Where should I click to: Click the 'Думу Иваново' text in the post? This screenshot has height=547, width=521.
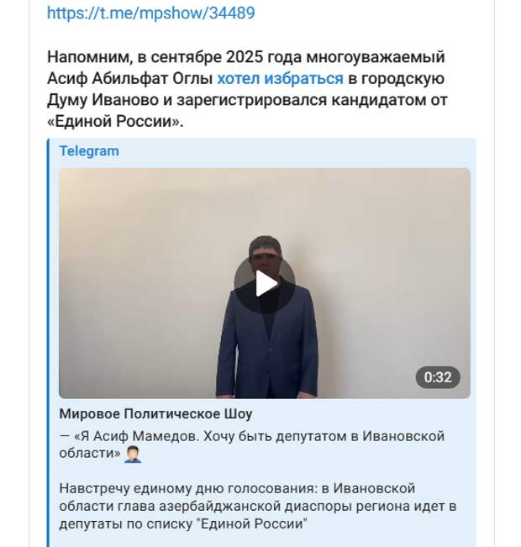click(x=103, y=100)
